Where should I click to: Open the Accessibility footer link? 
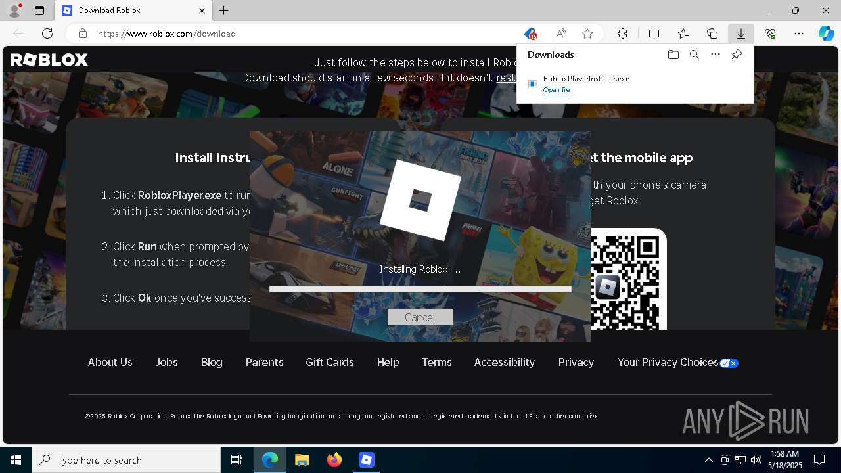coord(505,362)
